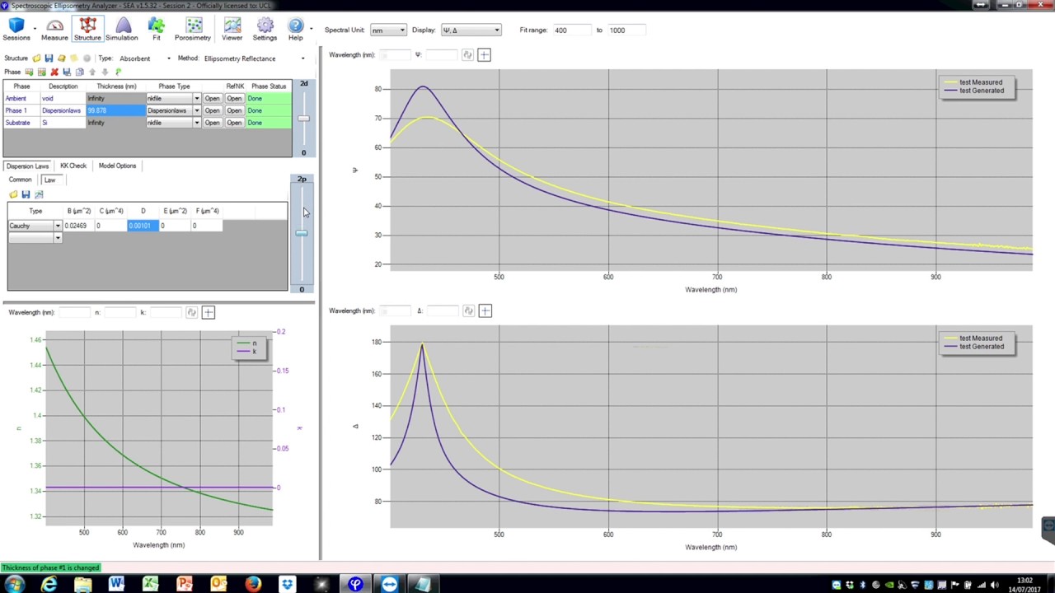
Task: Toggle crosshair cursor on the Ψ plot
Action: click(x=484, y=55)
